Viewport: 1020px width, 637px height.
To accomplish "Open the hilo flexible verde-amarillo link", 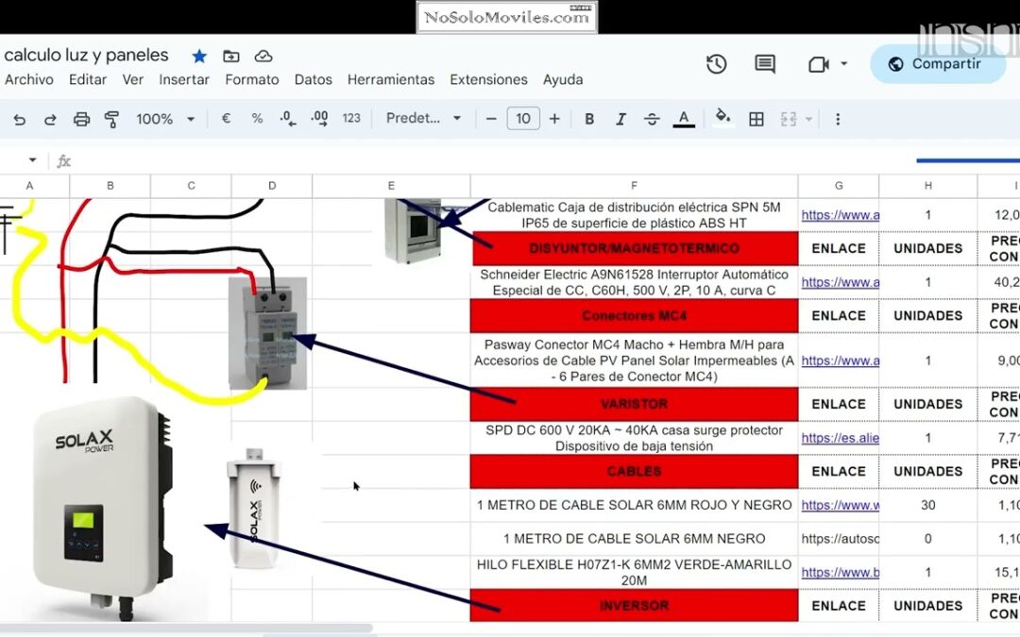I will pos(840,573).
